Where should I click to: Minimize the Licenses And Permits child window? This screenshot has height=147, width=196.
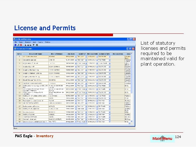point(128,49)
